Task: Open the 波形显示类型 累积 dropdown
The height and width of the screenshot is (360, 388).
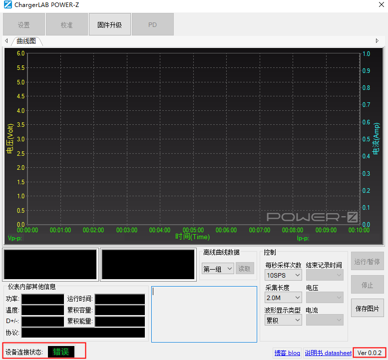Action: click(283, 320)
